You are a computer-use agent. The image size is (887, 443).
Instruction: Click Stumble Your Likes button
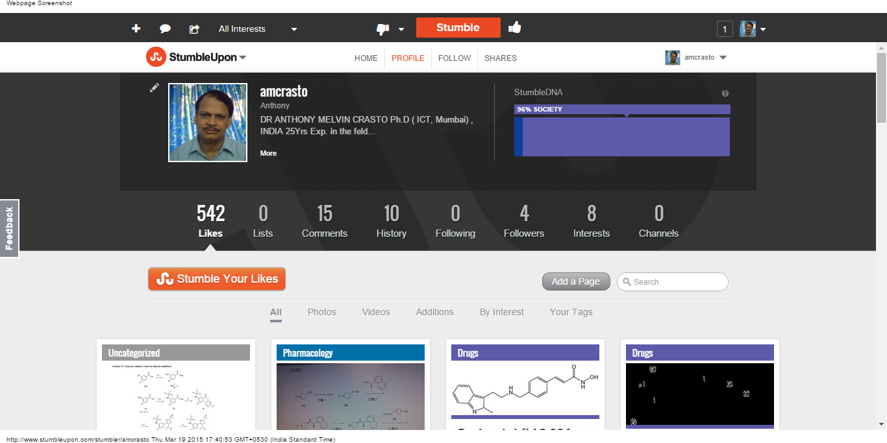pos(217,279)
